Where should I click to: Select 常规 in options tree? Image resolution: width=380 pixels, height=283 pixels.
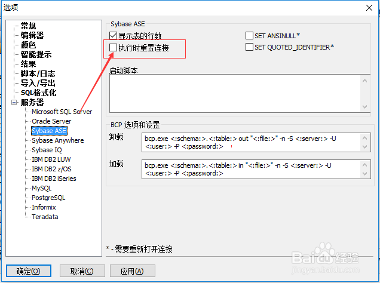[x=28, y=26]
